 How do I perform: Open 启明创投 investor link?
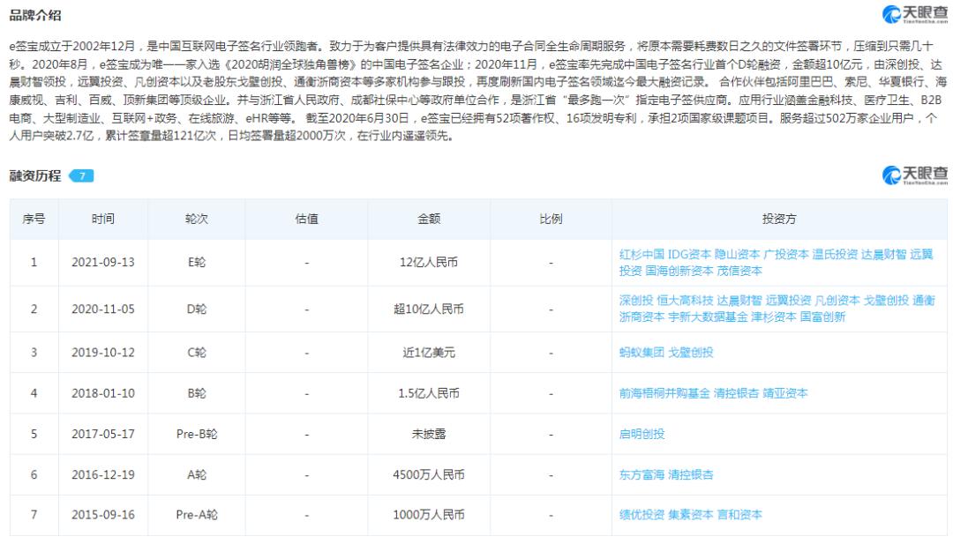pos(642,434)
